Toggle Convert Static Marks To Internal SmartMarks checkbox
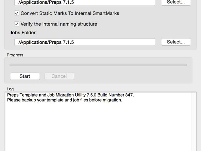 (x=17, y=13)
